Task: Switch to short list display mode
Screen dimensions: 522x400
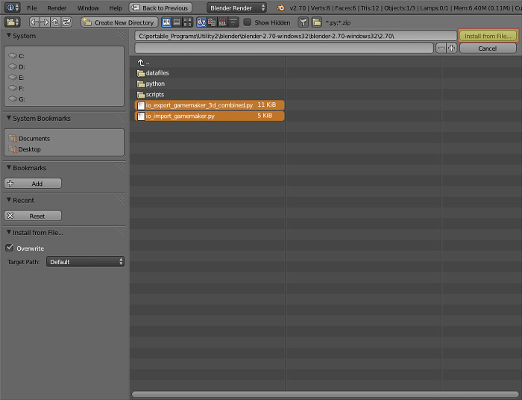Action: (x=166, y=22)
